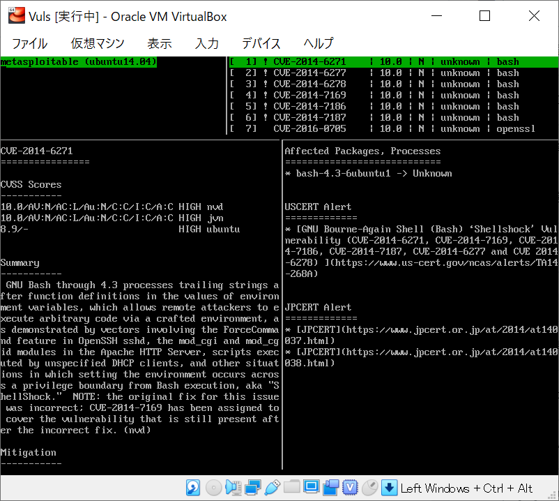Select the CVE-2014-6277 row
The height and width of the screenshot is (501, 559).
click(394, 73)
